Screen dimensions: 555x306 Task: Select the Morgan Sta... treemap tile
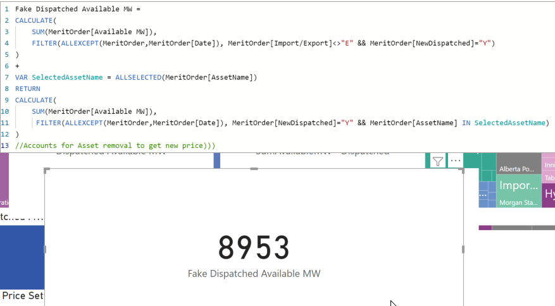[519, 202]
